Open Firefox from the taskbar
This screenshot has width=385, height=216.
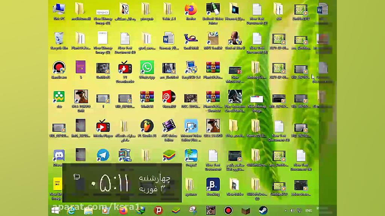[x=123, y=210]
